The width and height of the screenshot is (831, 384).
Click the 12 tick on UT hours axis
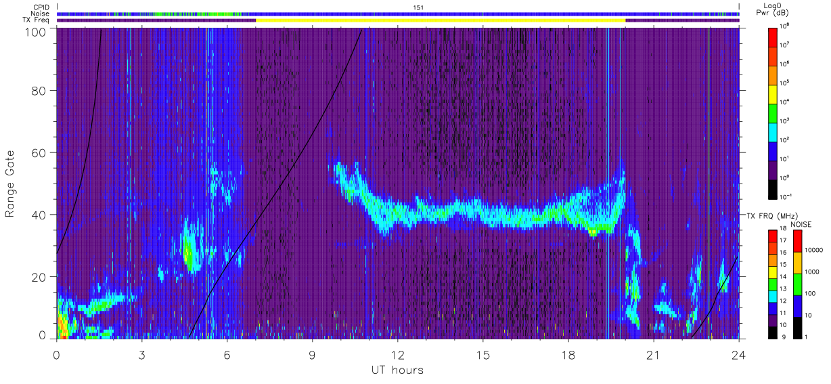(x=397, y=354)
